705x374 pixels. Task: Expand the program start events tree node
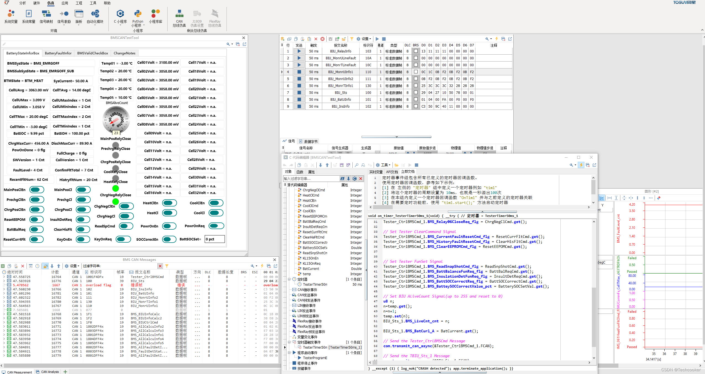[x=289, y=352]
